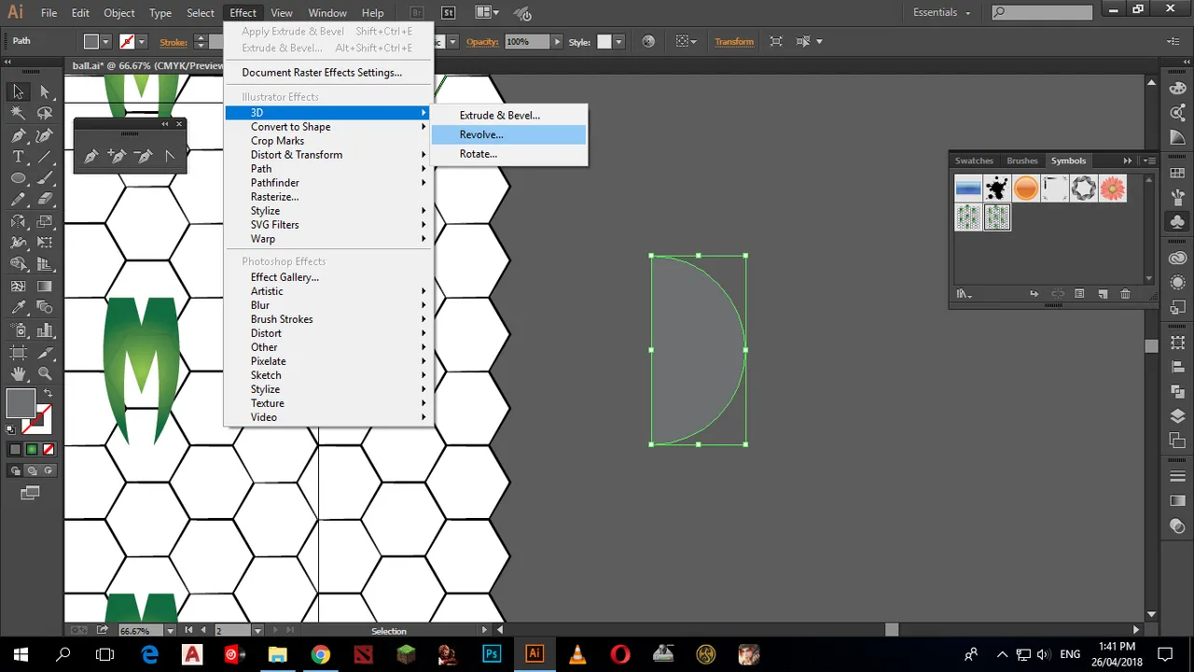Select the Artboard tool
Image resolution: width=1194 pixels, height=672 pixels.
tap(18, 352)
